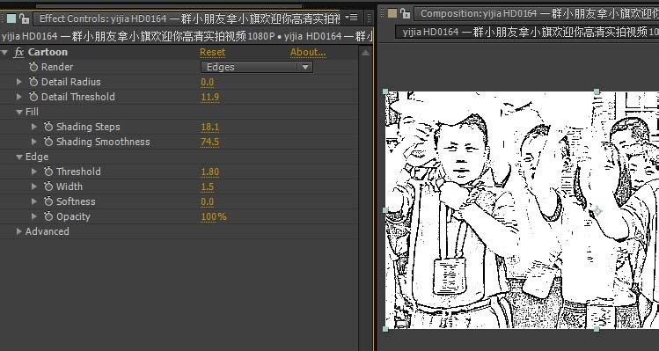Select the Composition panel tab
Screen dimensions: 659x351
(537, 13)
